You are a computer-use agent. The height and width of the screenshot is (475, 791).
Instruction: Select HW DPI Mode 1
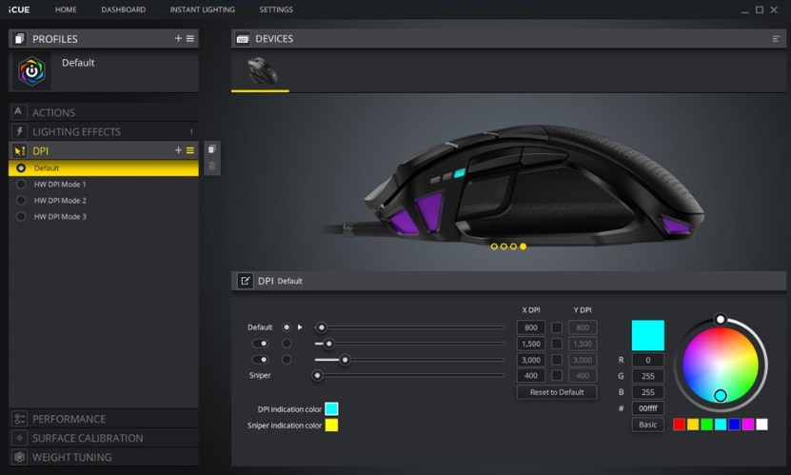(x=104, y=184)
